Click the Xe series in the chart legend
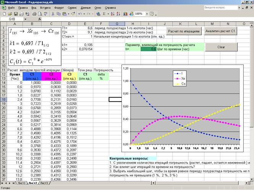The height and width of the screenshot is (190, 254). tap(183, 78)
